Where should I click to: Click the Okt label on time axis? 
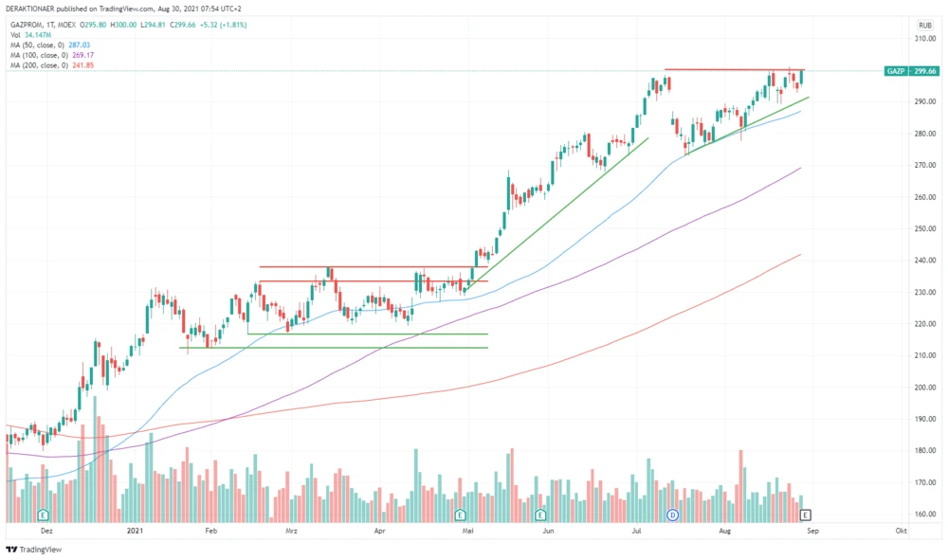pos(901,533)
